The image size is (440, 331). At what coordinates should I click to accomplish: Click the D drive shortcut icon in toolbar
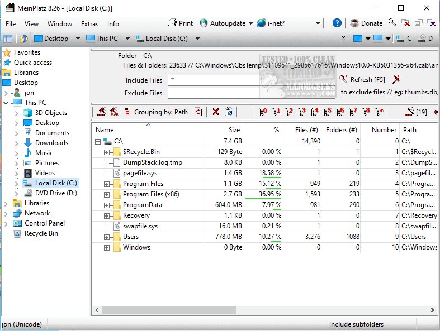(425, 39)
